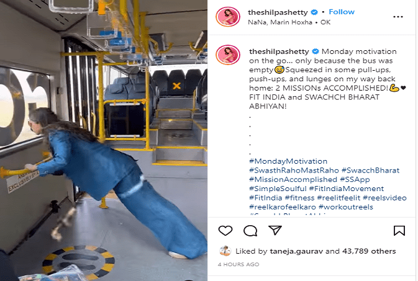The width and height of the screenshot is (418, 281).
Task: Open the #FitIndiaMovement hashtag
Action: click(347, 189)
